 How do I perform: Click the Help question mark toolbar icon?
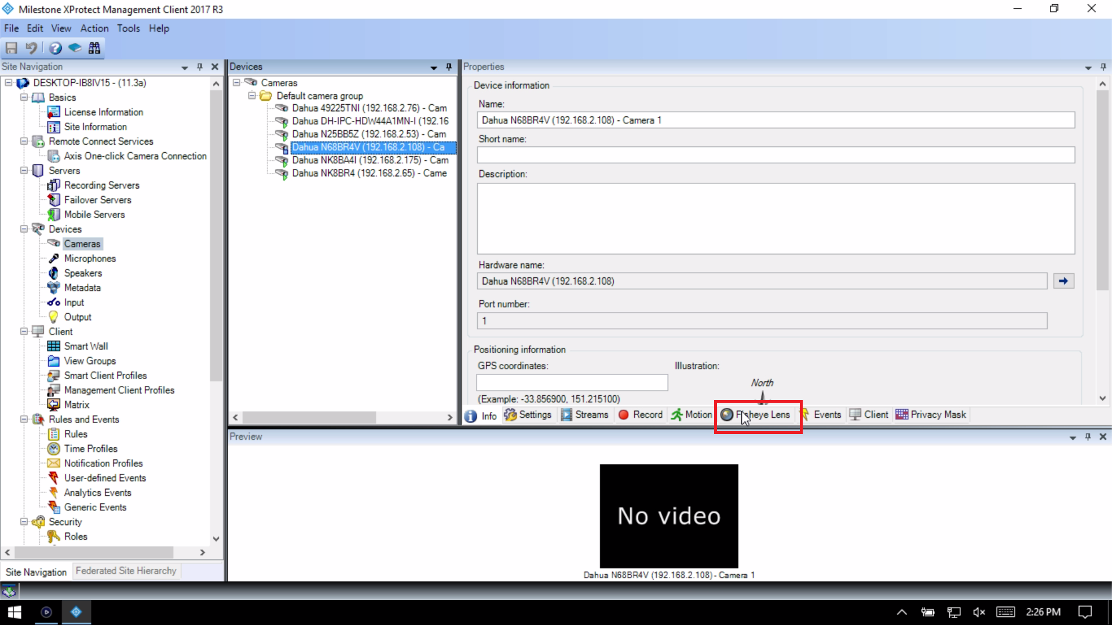tap(55, 48)
